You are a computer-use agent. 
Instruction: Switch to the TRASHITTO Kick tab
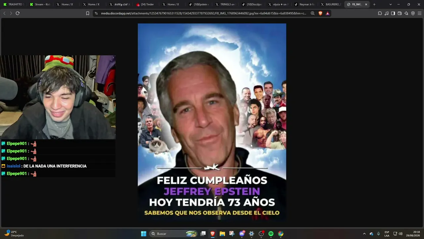[x=13, y=4]
